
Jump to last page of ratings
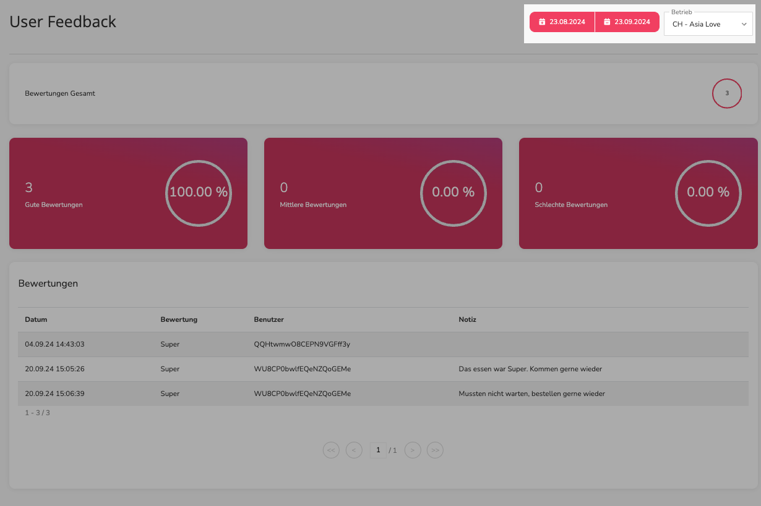click(436, 450)
